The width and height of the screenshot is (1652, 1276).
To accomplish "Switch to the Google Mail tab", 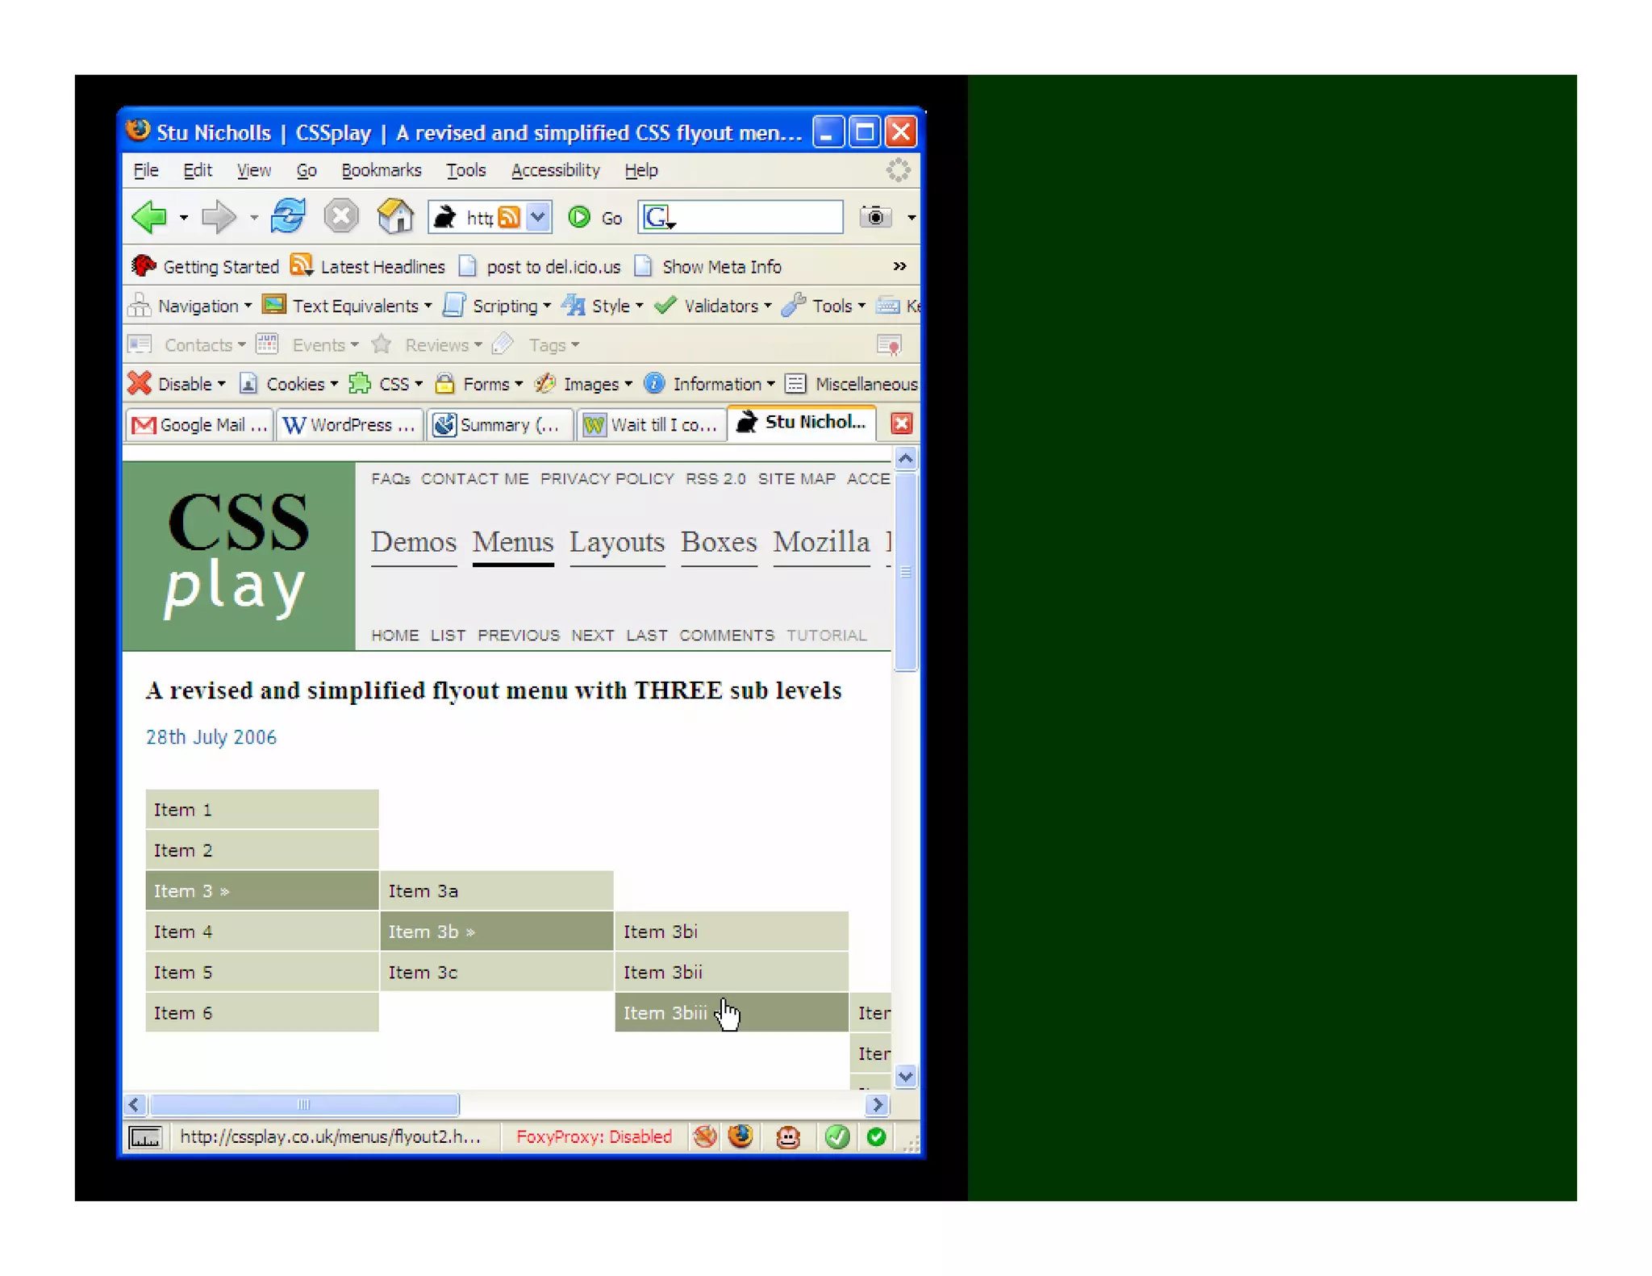I will [200, 425].
